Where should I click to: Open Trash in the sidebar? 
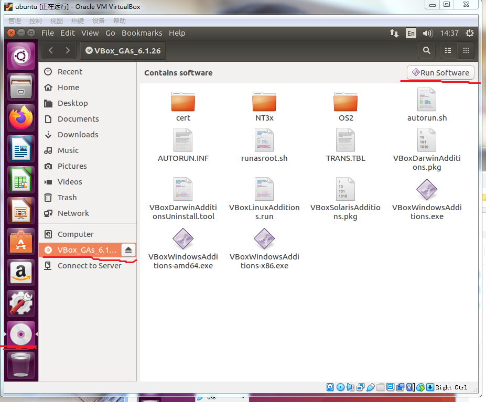[88, 198]
